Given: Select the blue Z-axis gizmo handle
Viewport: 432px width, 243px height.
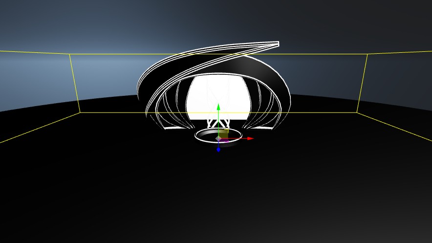Looking at the screenshot, I should click(x=218, y=149).
